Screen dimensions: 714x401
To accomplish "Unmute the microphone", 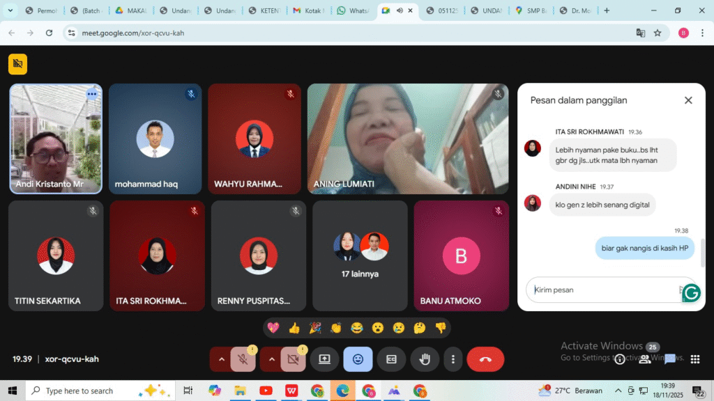I will click(243, 359).
